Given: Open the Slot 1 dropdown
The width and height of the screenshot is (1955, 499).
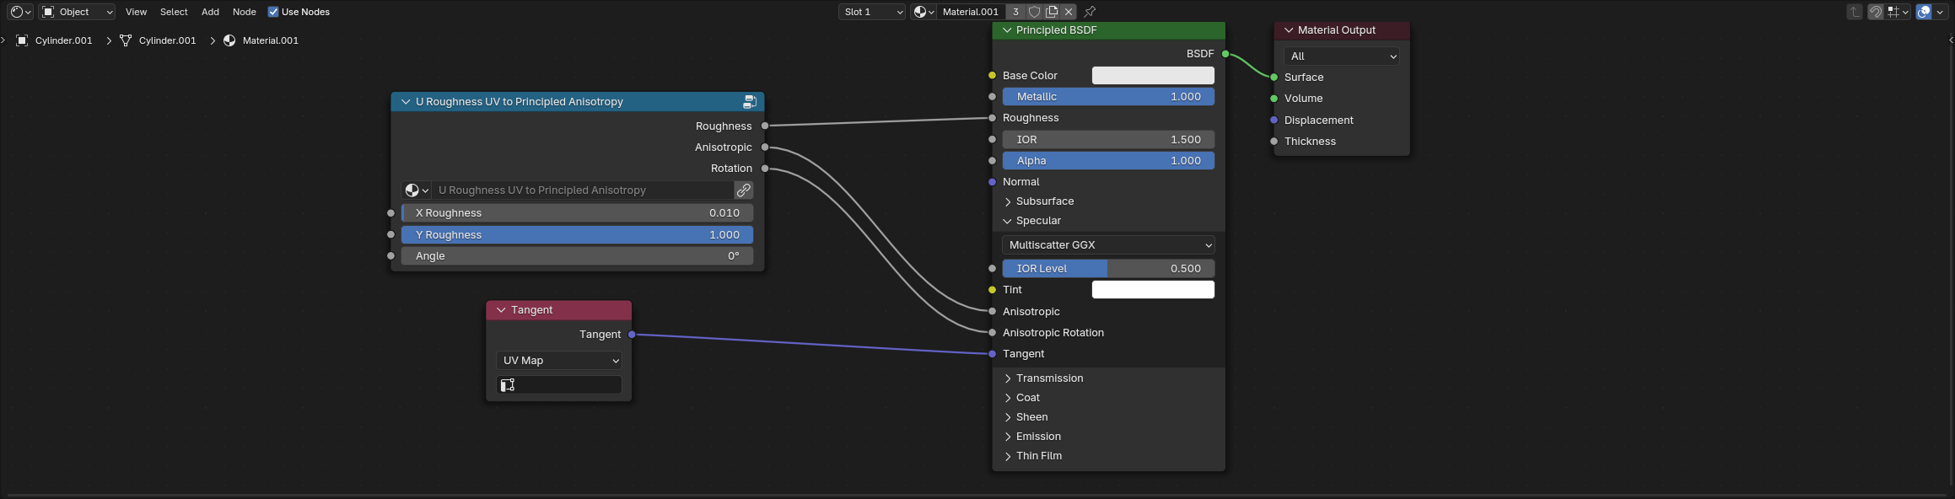Looking at the screenshot, I should [x=872, y=12].
